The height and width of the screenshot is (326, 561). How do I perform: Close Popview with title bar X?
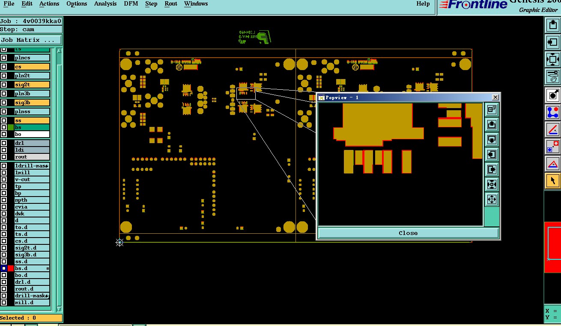(495, 97)
